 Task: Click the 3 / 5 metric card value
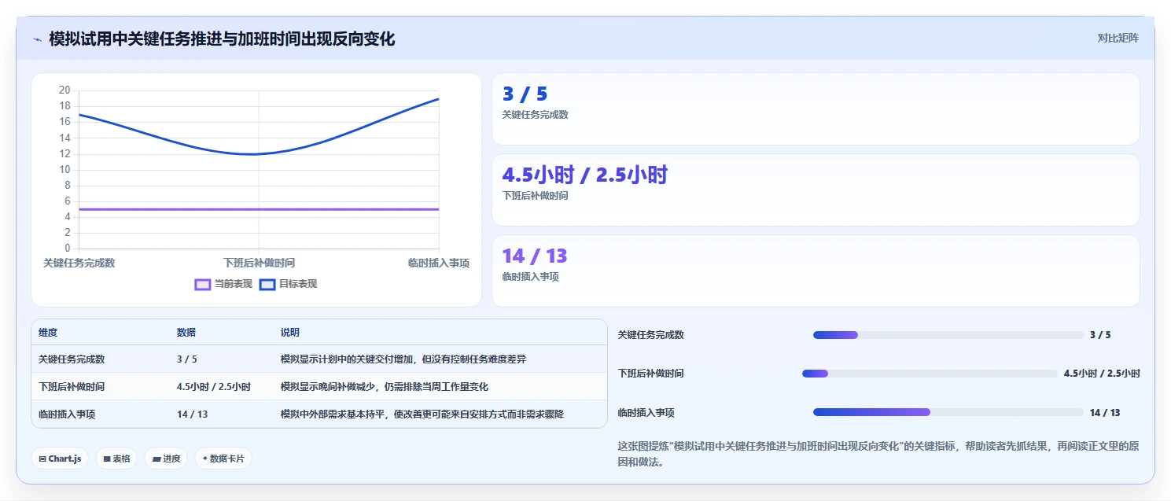(525, 94)
